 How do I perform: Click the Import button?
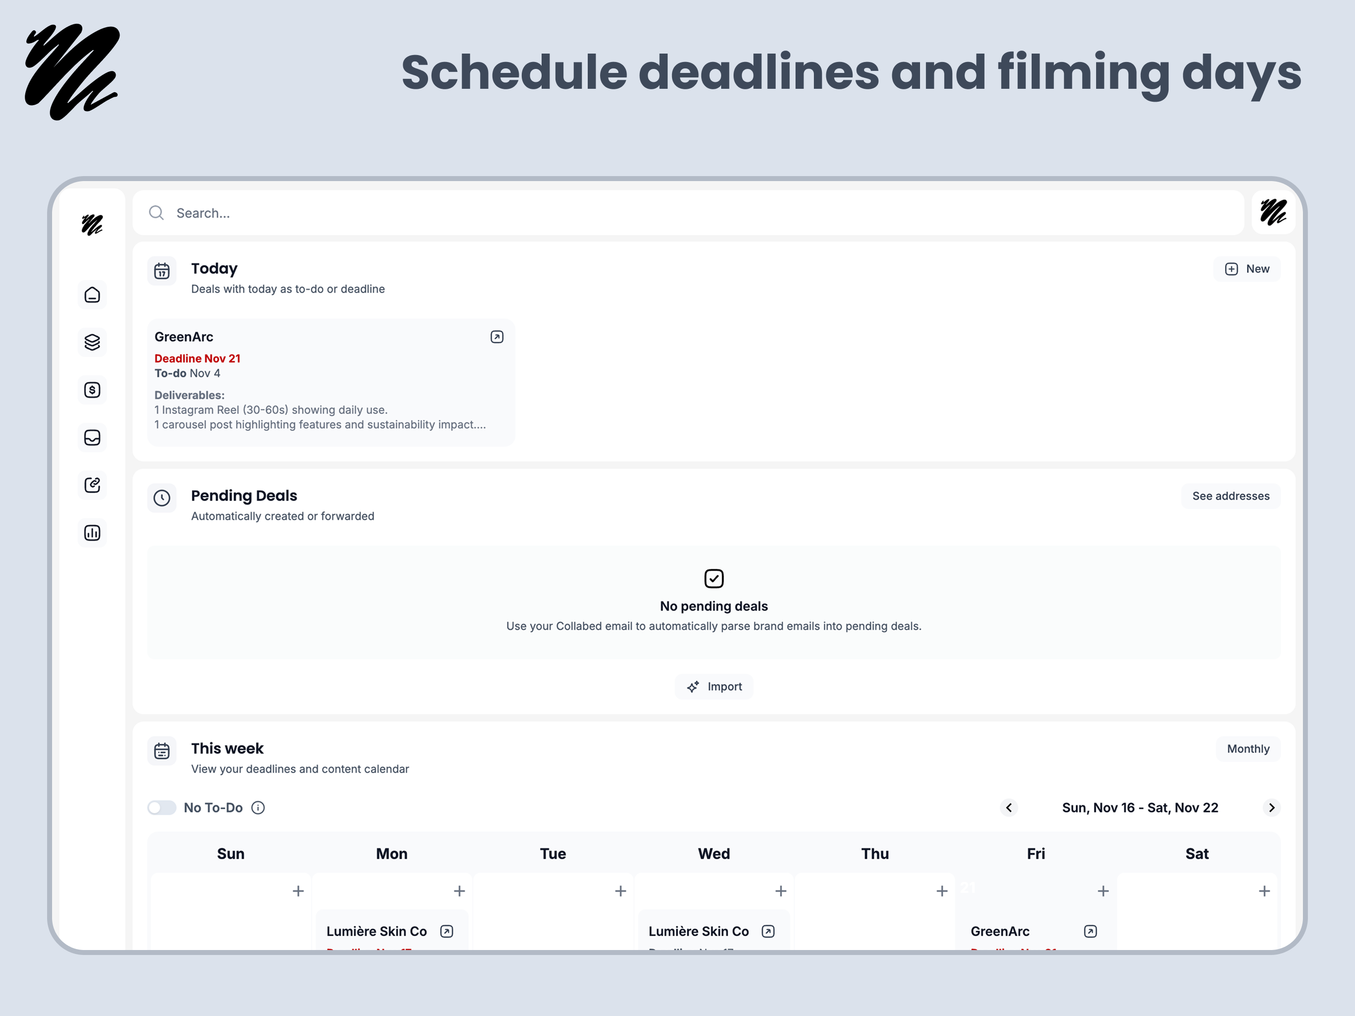714,687
